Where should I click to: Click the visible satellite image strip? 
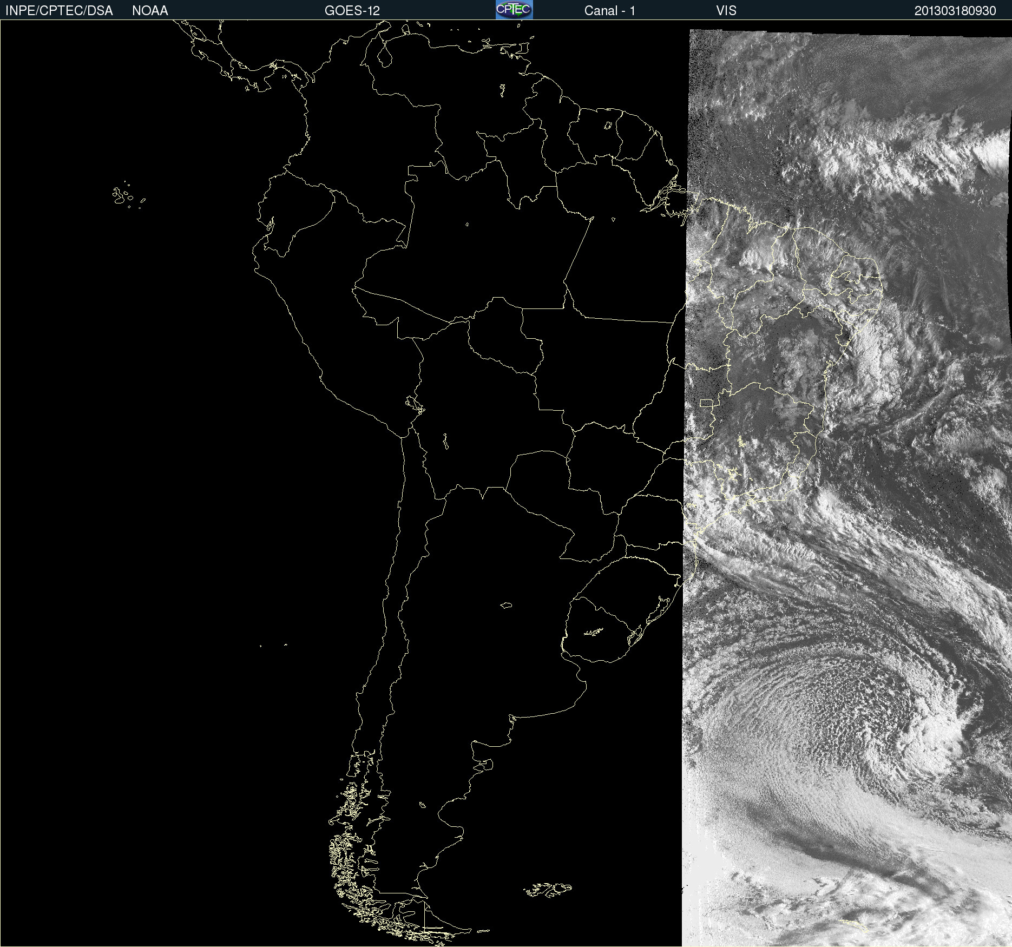tap(847, 487)
